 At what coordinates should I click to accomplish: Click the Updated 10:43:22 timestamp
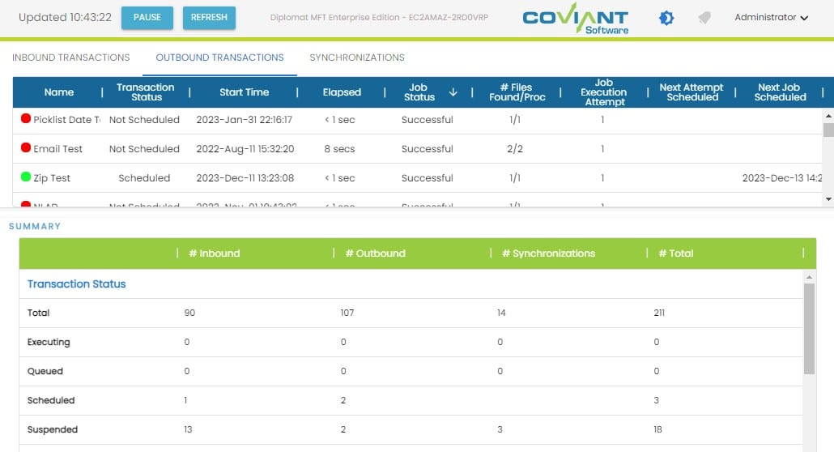(x=65, y=18)
